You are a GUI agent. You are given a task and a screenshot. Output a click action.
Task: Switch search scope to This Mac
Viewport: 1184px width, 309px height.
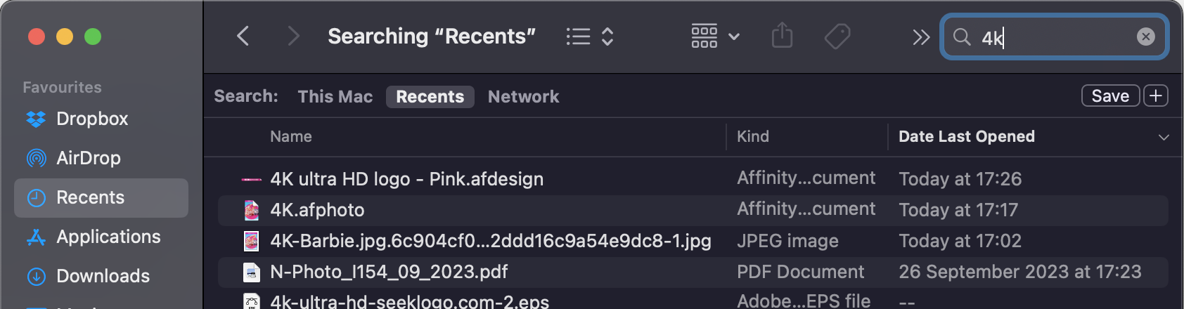335,96
